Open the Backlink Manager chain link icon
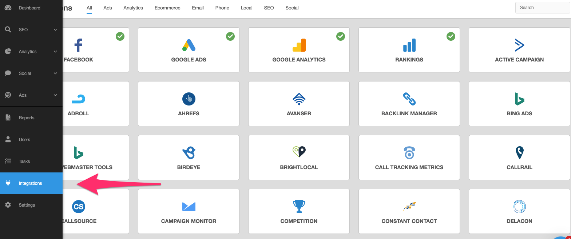The image size is (571, 239). tap(409, 99)
